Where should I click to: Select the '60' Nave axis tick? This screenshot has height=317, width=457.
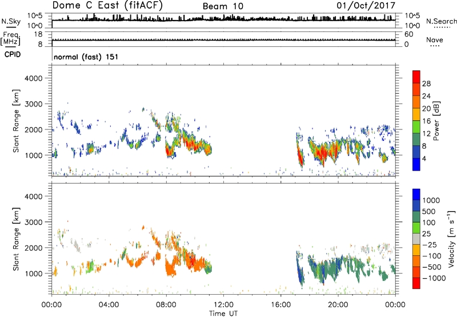tap(409, 34)
